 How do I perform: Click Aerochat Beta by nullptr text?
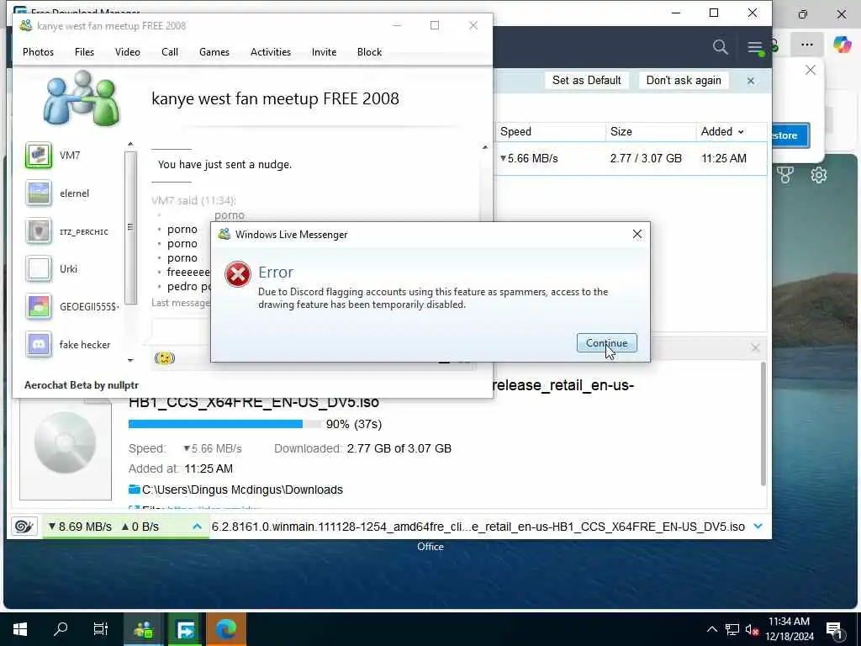pos(82,385)
